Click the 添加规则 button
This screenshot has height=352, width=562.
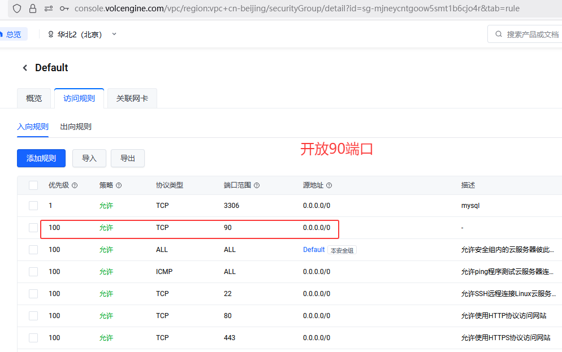[x=41, y=158]
